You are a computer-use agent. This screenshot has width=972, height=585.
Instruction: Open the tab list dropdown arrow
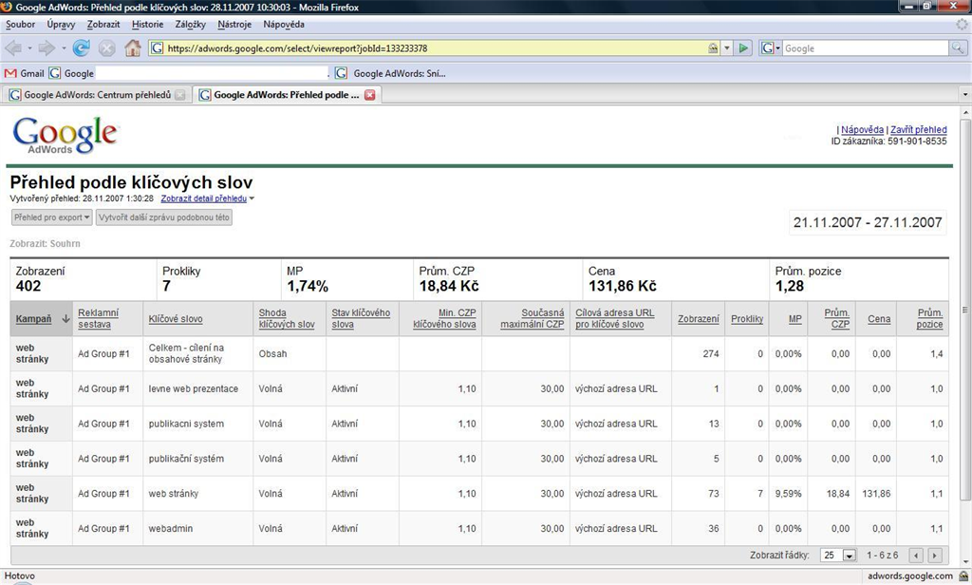964,95
